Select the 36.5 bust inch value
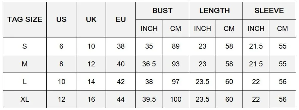 pyautogui.click(x=149, y=64)
